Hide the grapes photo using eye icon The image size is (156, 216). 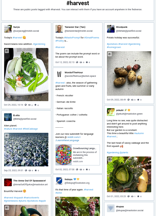point(58,199)
